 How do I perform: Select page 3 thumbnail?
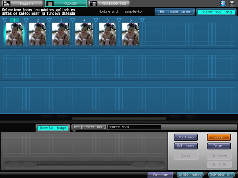(x=61, y=34)
